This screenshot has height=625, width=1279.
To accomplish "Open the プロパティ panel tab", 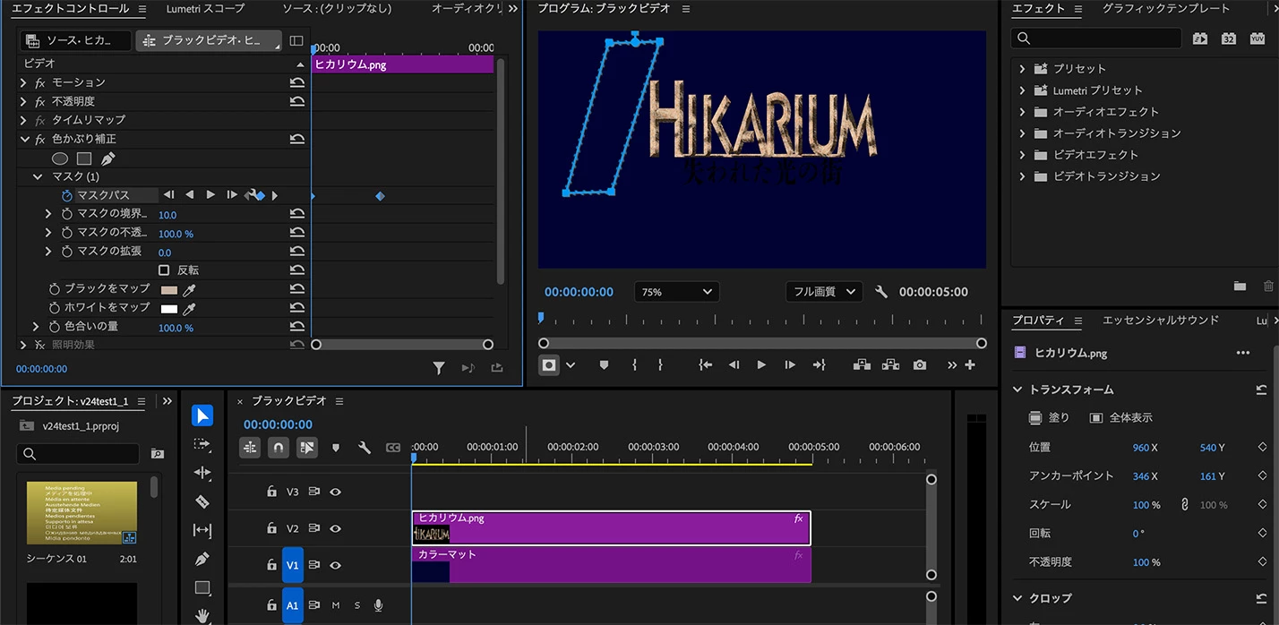I will [x=1038, y=320].
